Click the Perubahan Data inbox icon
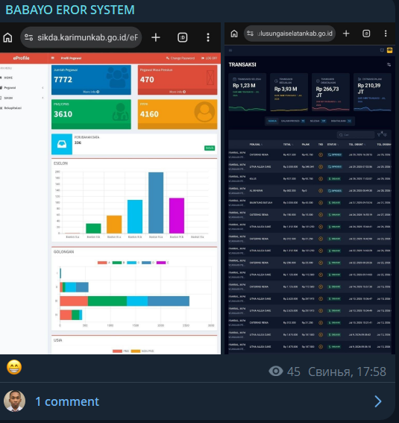The width and height of the screenshot is (399, 423). point(62,144)
